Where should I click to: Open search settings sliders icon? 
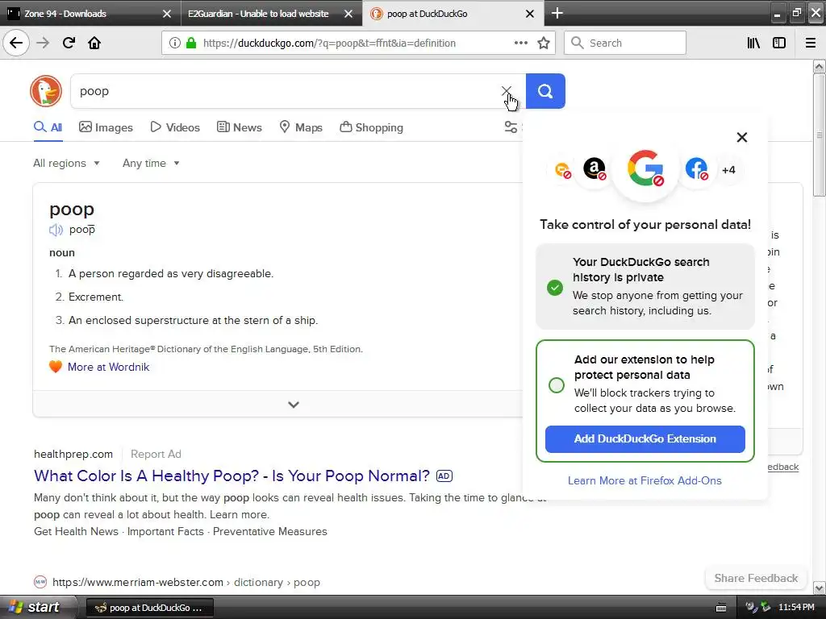(x=511, y=127)
